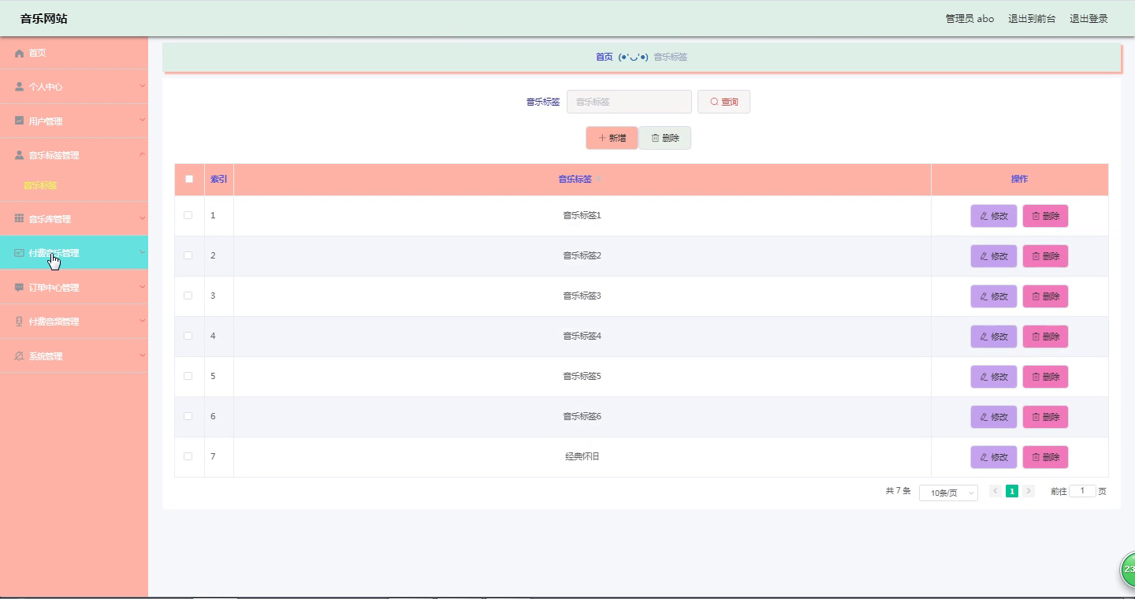Open the 音乐库管理 menu

(x=74, y=218)
